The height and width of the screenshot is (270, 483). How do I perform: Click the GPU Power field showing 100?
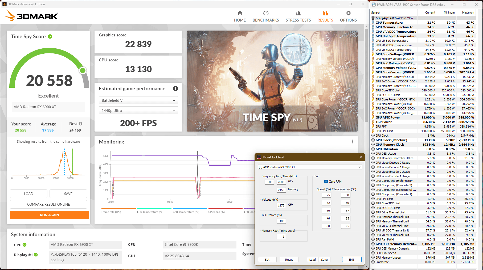point(282,221)
